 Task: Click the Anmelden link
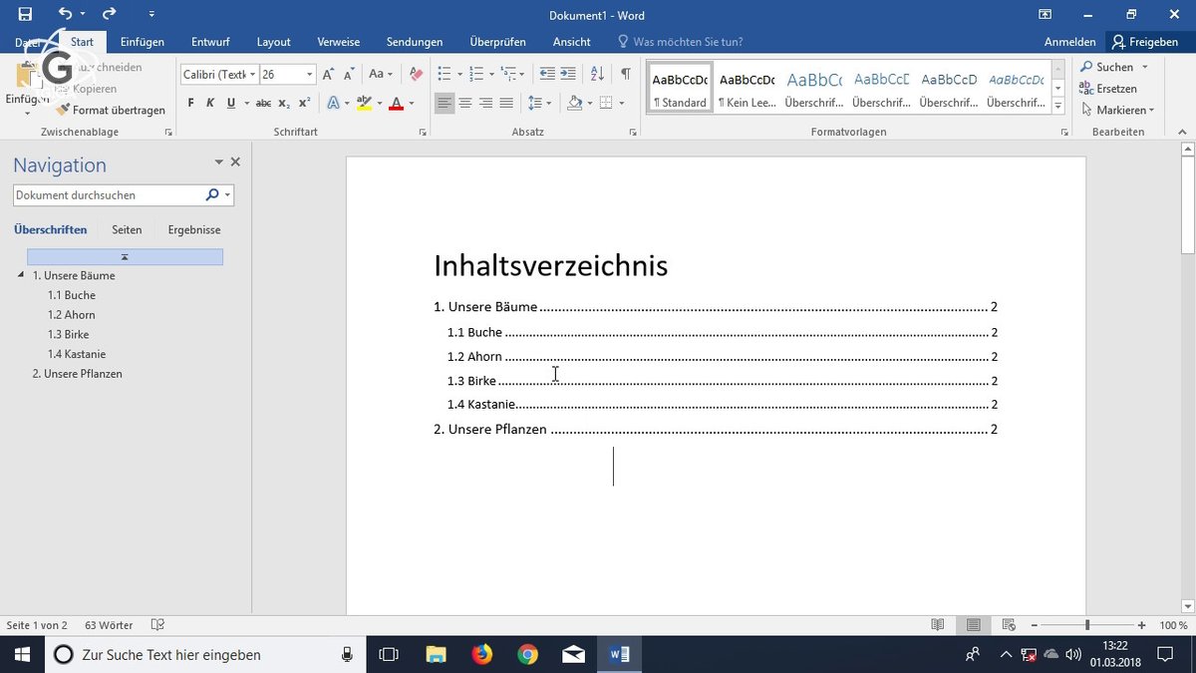(1069, 42)
